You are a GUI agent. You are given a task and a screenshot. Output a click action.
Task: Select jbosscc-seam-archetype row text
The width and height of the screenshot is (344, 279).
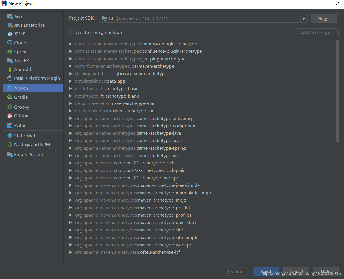[x=121, y=73]
